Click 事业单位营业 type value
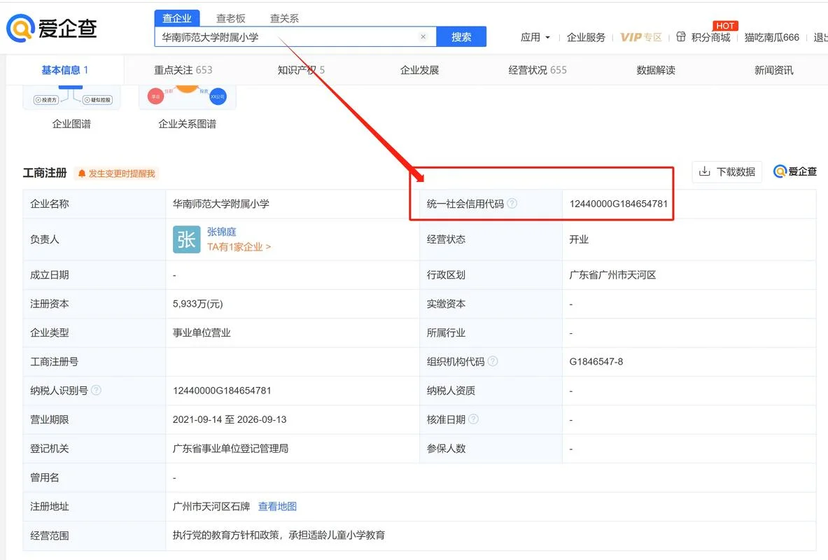 coord(202,332)
